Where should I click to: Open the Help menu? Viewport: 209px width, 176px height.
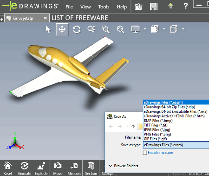pos(122,7)
